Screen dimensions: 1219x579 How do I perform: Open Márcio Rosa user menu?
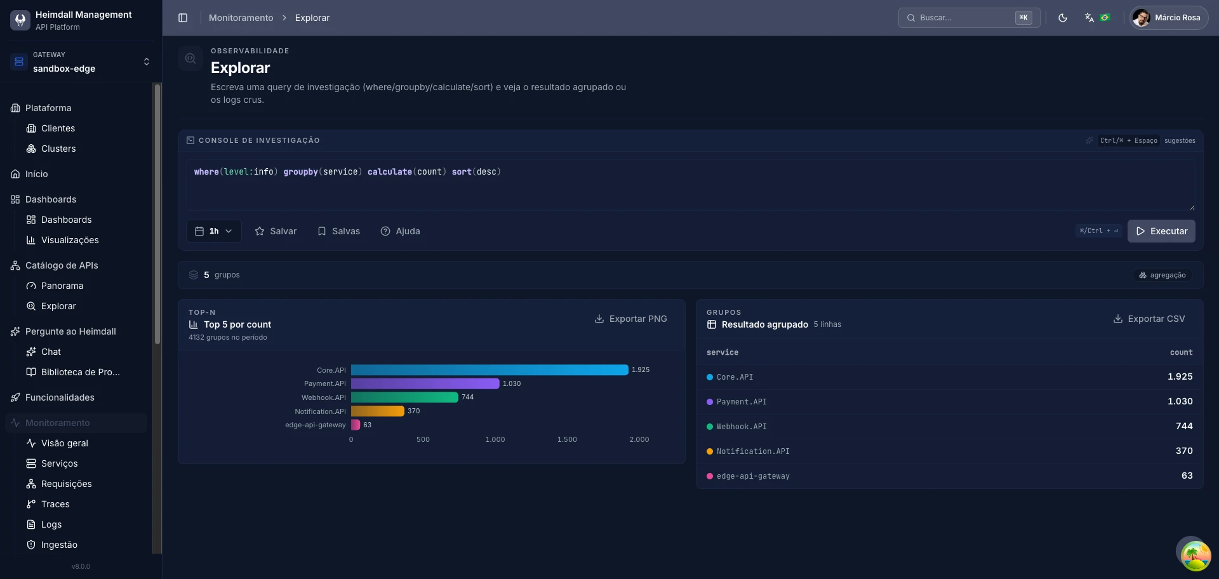(x=1169, y=18)
